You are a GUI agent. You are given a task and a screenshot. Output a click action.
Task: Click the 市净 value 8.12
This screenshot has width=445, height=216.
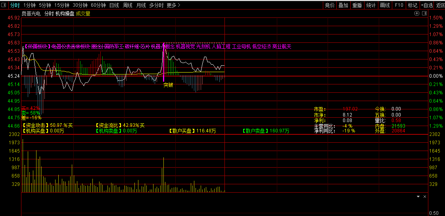pyautogui.click(x=347, y=115)
